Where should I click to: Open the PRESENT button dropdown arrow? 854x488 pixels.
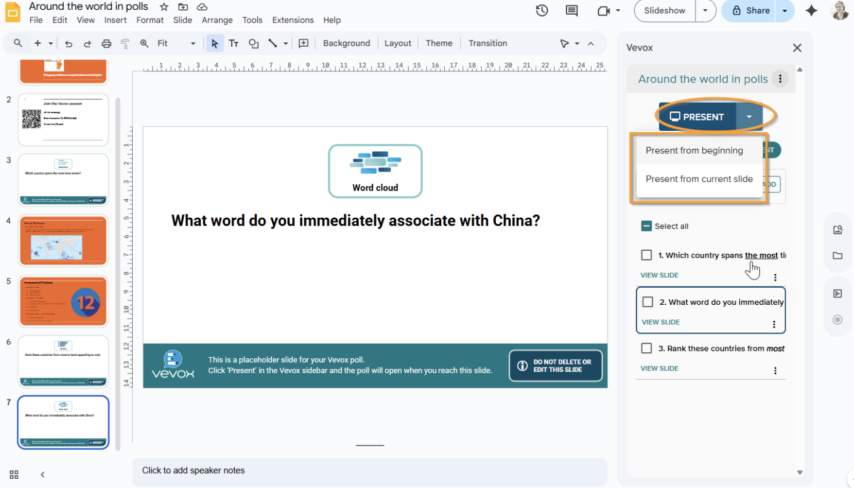click(749, 116)
